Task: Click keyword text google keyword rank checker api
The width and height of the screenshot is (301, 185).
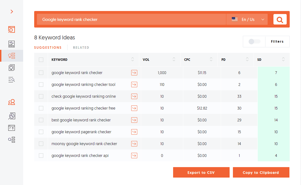Action: click(80, 156)
